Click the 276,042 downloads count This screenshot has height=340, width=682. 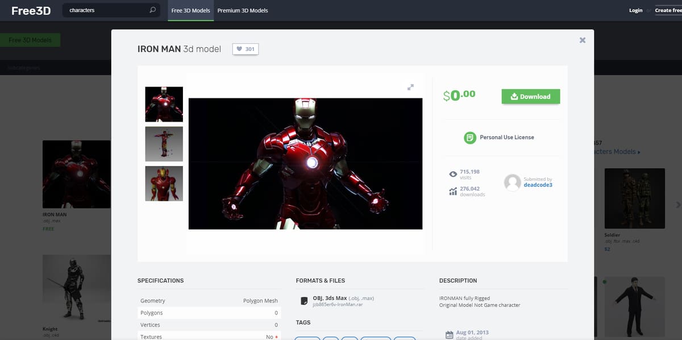[x=469, y=189]
